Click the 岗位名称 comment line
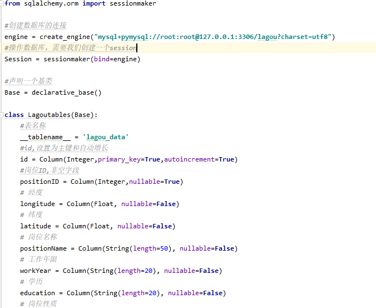Screen dimensions: 376x308 [38, 237]
